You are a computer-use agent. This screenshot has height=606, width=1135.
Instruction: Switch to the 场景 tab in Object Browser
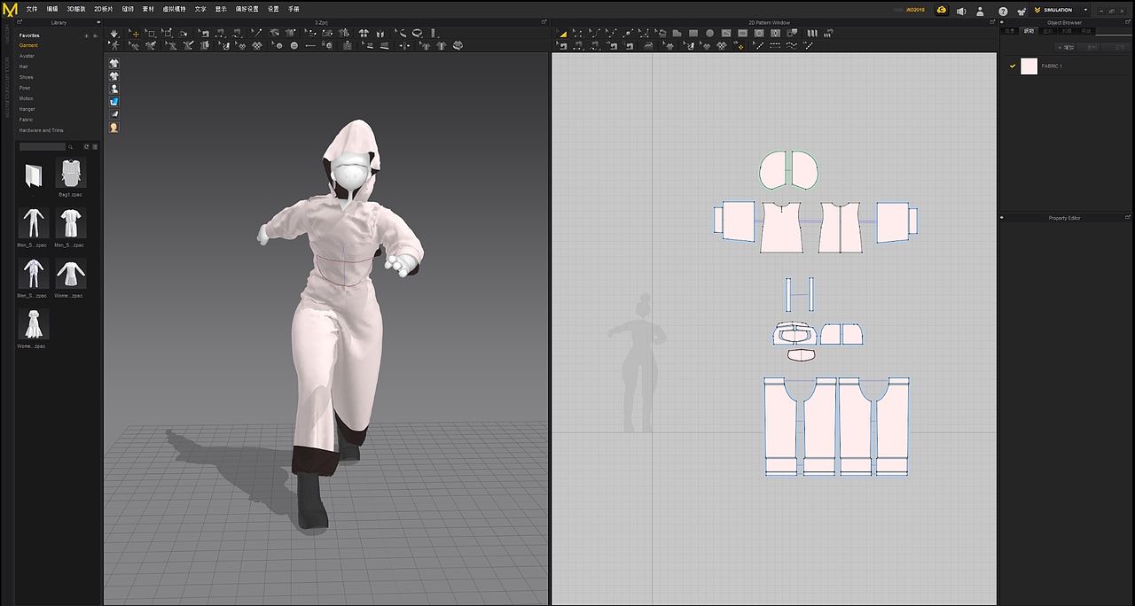(x=1009, y=30)
